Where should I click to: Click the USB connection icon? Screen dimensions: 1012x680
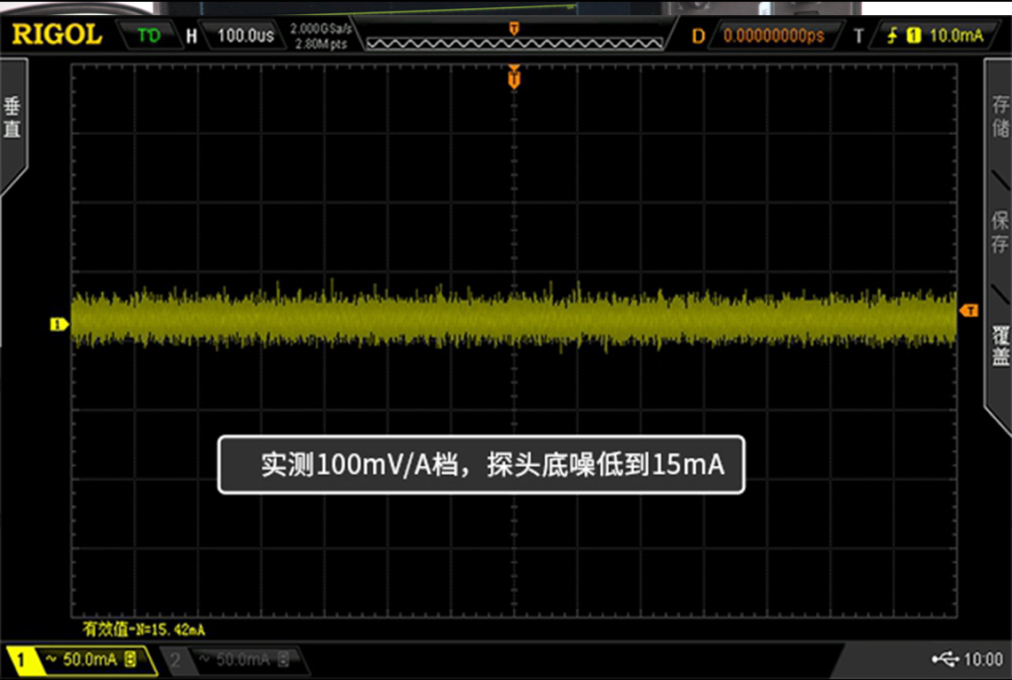tap(945, 659)
